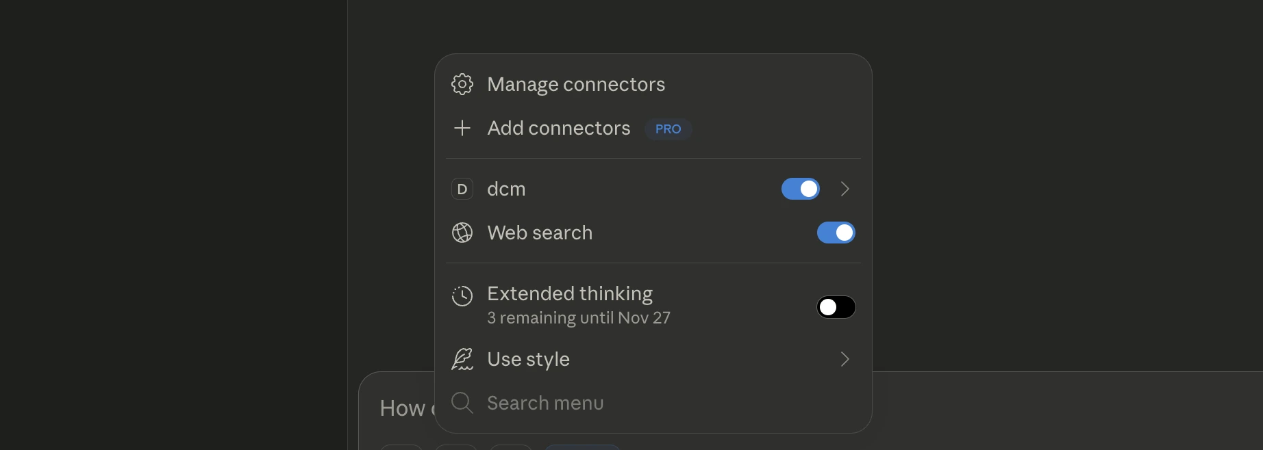
Task: Click the '3 remaining until Nov 27' text
Action: click(x=579, y=318)
